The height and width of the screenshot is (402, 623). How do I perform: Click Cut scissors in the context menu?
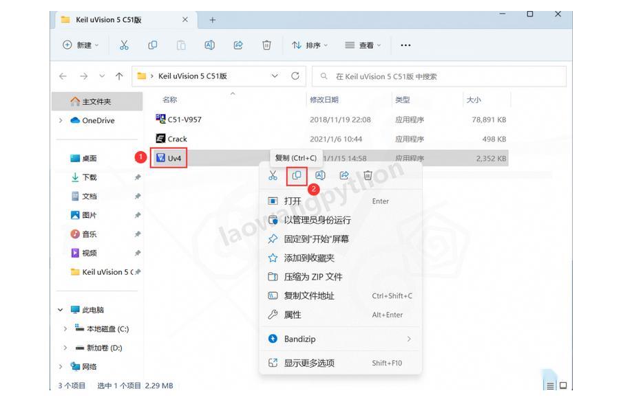(x=273, y=176)
